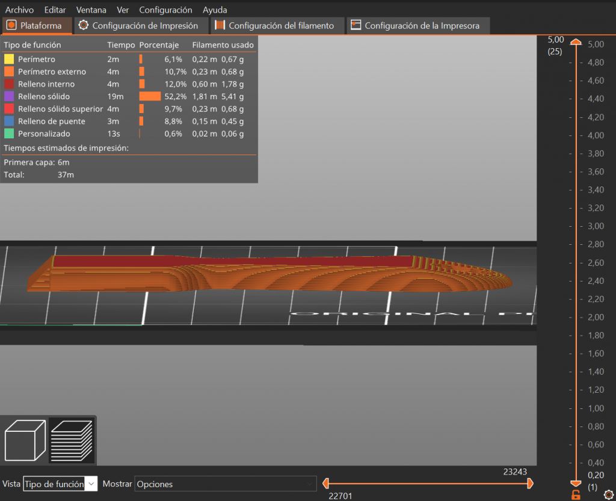
Task: Switch to the 3D editor cube view
Action: point(25,440)
